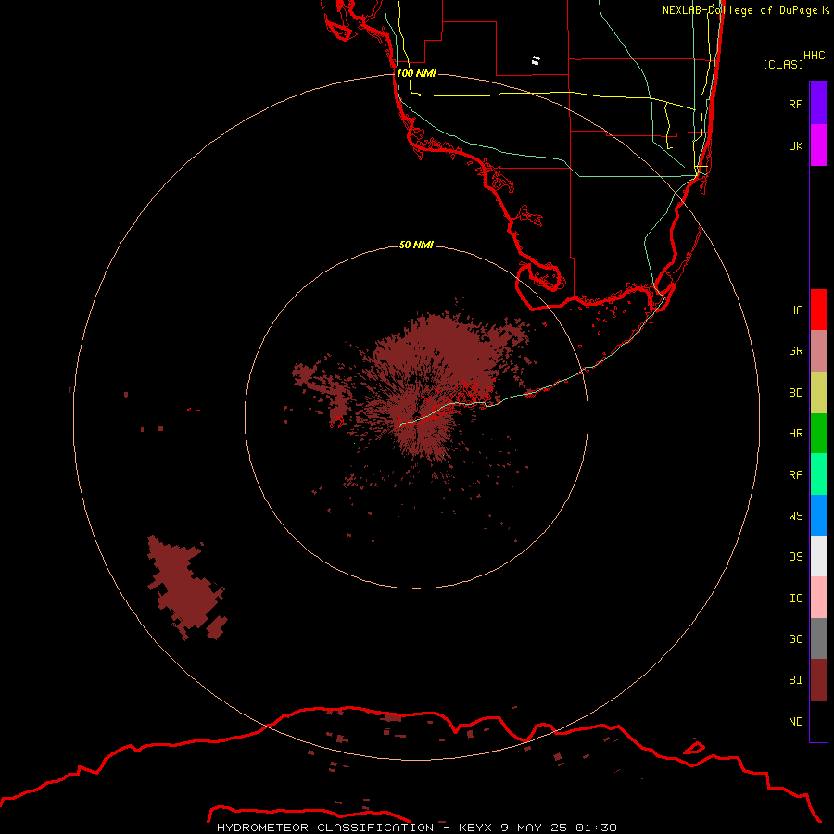This screenshot has height=834, width=834.
Task: Click the radar site at echo center
Action: (x=416, y=418)
